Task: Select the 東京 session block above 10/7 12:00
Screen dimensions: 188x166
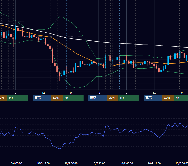Action: 98,98
